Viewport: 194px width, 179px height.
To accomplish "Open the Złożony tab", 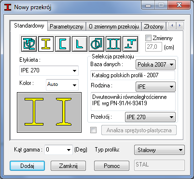I will 153,27.
